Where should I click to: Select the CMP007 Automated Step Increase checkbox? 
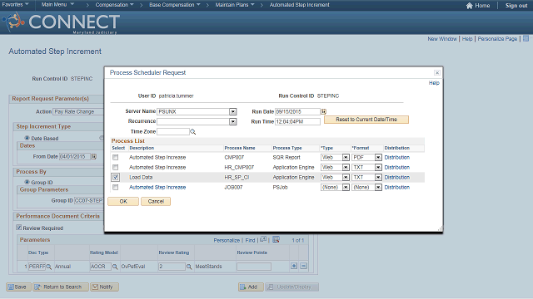pos(116,157)
